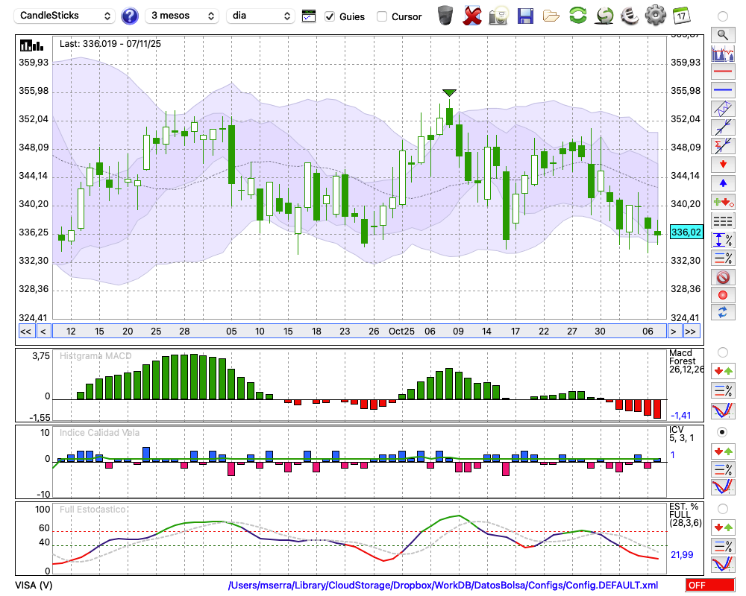Open settings with the gear icon

(x=655, y=15)
